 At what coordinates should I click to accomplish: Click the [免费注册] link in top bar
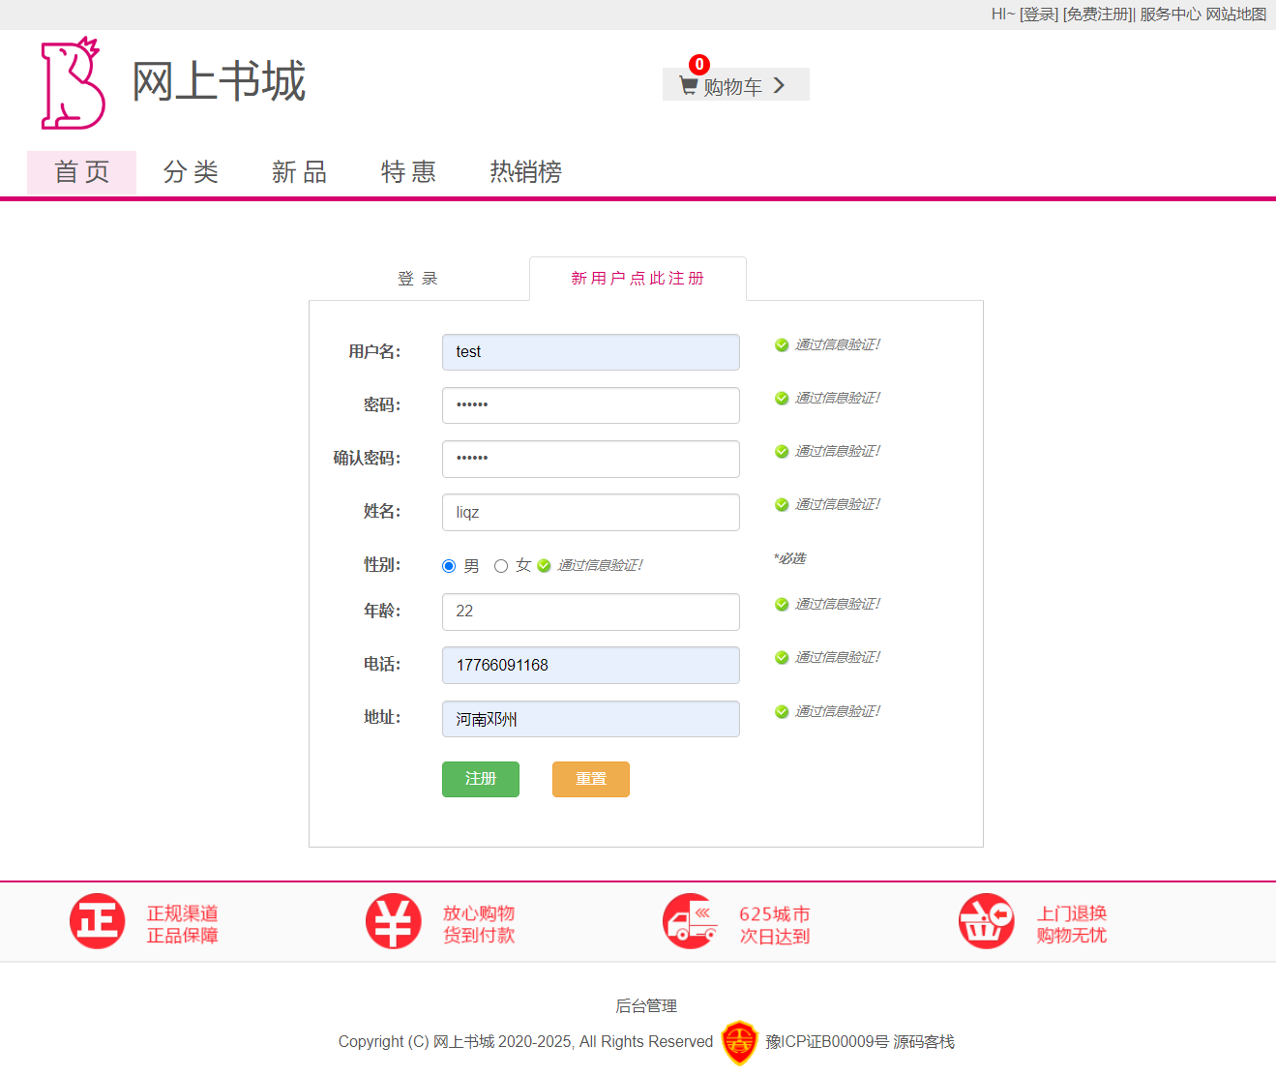pos(1098,15)
